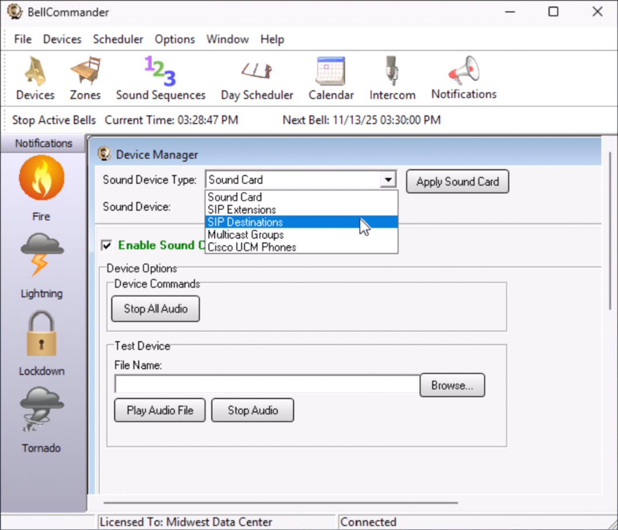This screenshot has width=618, height=530.
Task: Open the Options menu
Action: [174, 39]
